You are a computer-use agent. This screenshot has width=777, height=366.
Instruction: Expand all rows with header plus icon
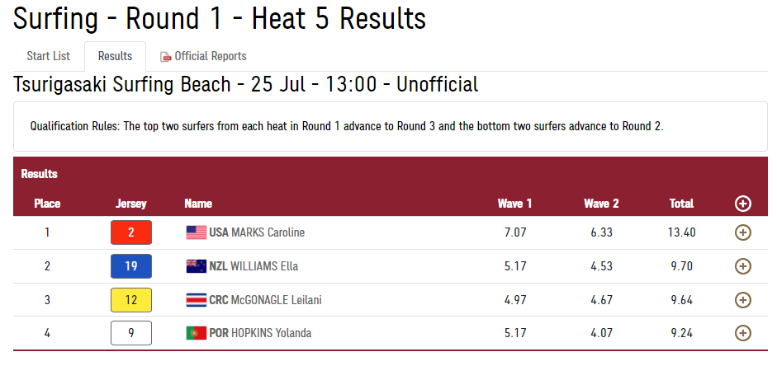(742, 204)
